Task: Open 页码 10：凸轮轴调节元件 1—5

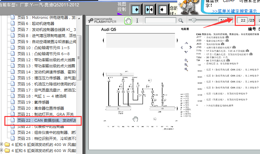Action: 43,48
